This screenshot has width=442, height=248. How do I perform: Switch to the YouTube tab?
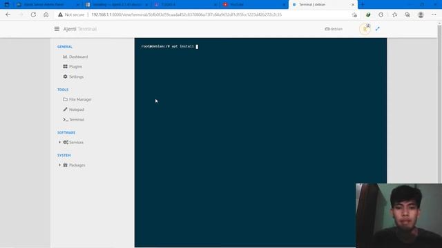tap(253, 5)
